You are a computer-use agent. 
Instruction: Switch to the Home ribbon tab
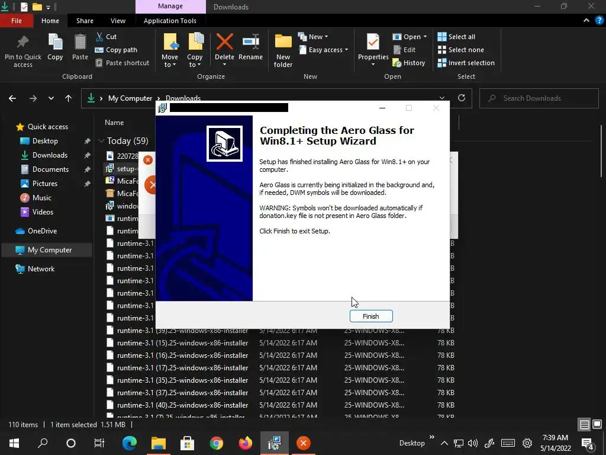pos(50,21)
